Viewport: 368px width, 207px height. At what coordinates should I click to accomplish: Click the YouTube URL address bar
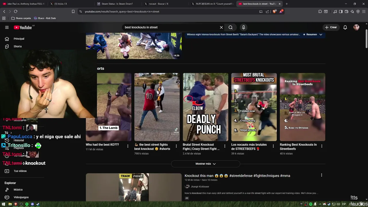click(x=170, y=11)
